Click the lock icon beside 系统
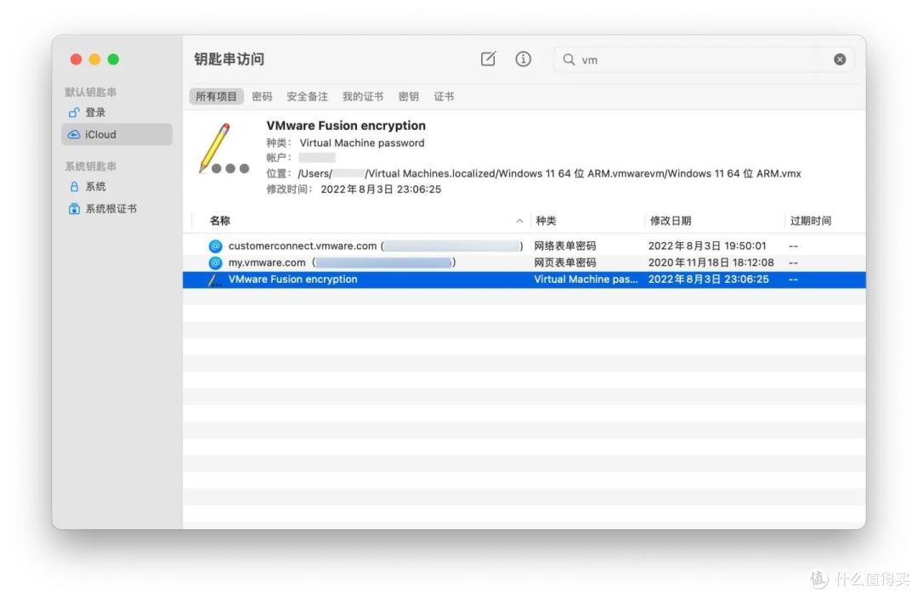Screen dimensions: 918x598 [x=74, y=187]
